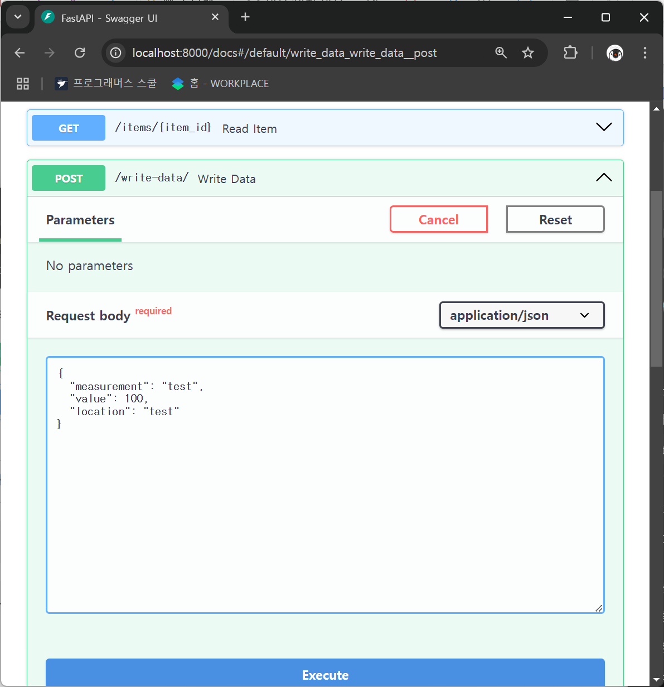Open the Extensions puzzle icon
This screenshot has height=687, width=664.
(x=570, y=53)
